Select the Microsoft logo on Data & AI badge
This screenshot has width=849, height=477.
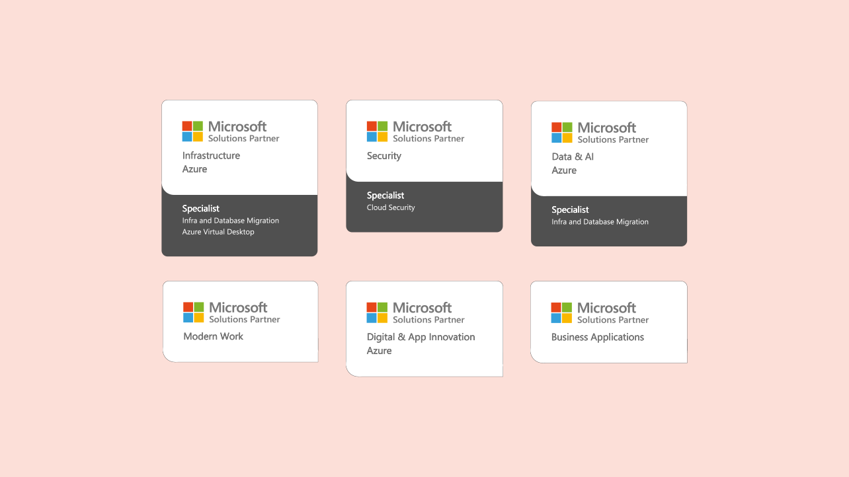[562, 133]
